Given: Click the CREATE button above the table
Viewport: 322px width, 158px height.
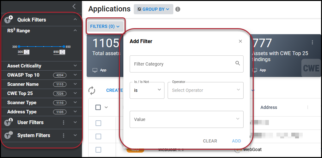Looking at the screenshot, I should pyautogui.click(x=115, y=91).
